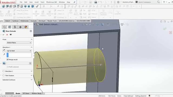This screenshot has height=97, width=173.
Task: Expand the Thin Feature section chevron
Action: click(32, 75)
